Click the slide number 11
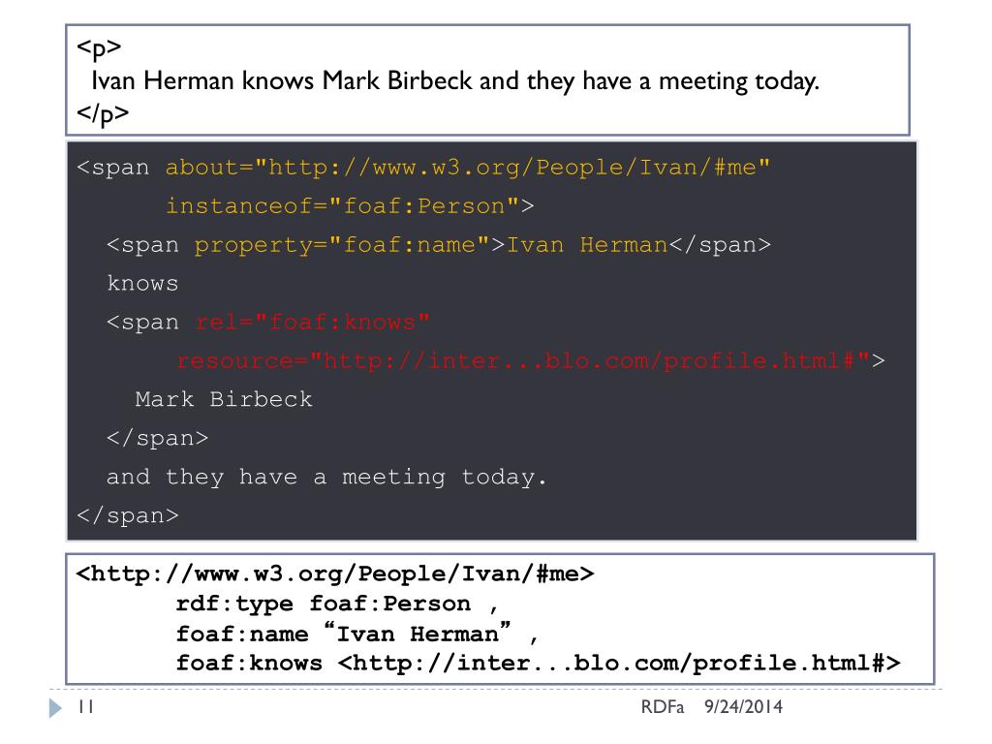 coord(86,706)
